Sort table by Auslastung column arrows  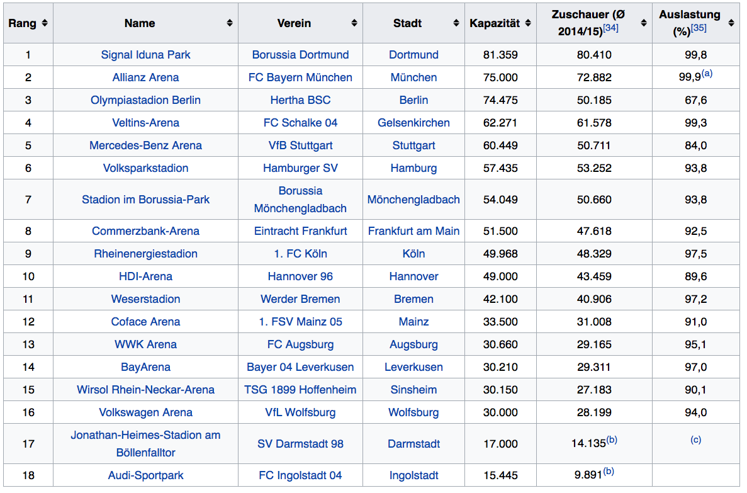pos(731,23)
